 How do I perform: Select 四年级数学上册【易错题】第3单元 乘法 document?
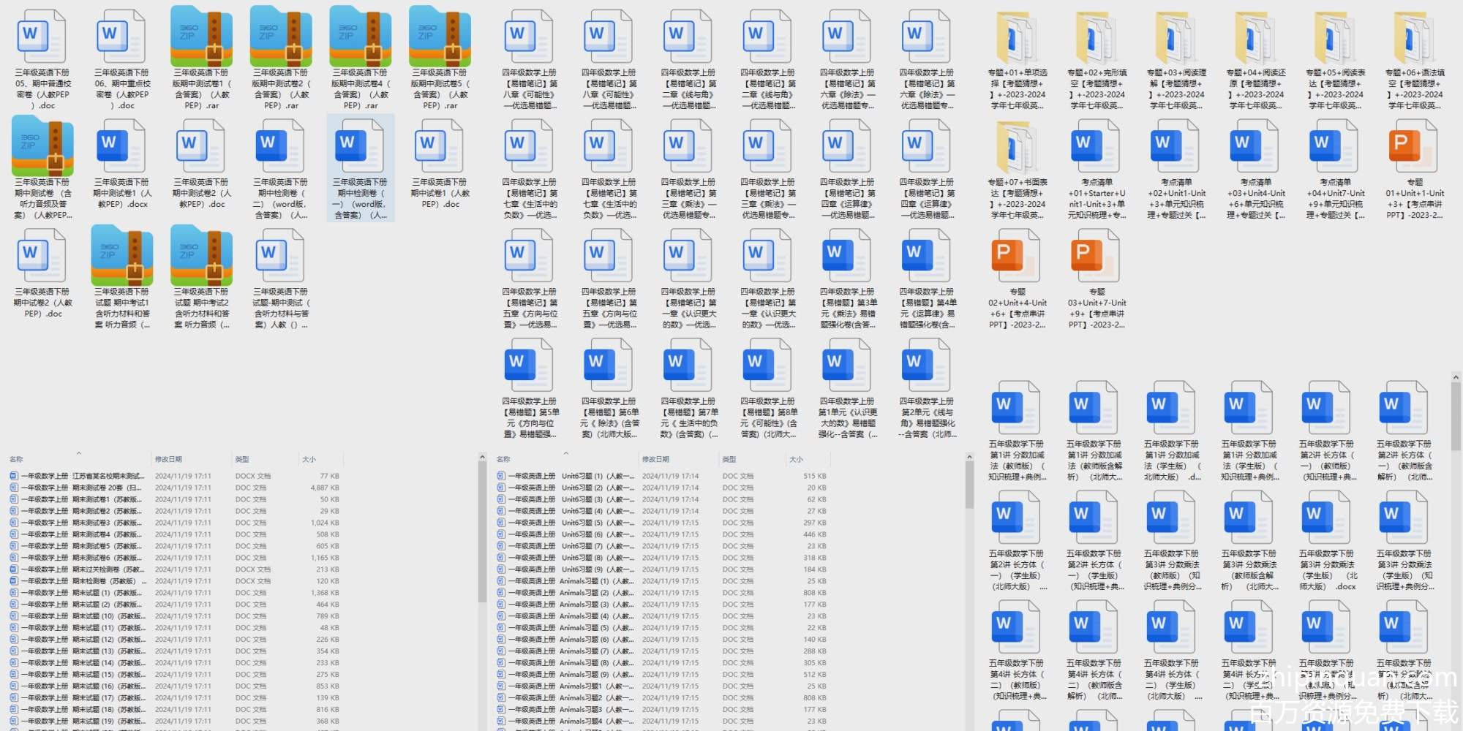click(x=848, y=257)
